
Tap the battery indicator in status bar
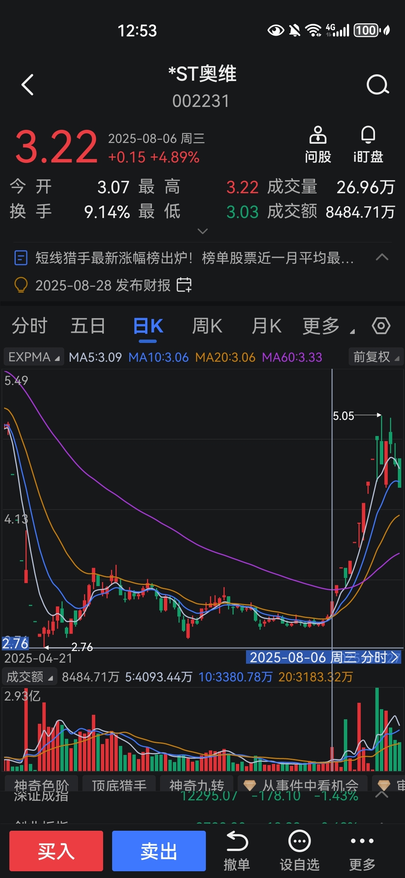(x=367, y=30)
